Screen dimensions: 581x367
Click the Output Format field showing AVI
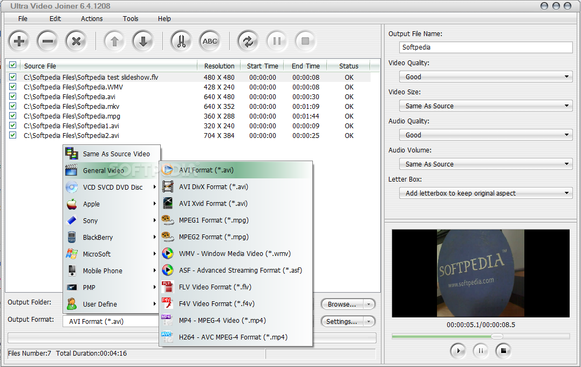click(111, 321)
